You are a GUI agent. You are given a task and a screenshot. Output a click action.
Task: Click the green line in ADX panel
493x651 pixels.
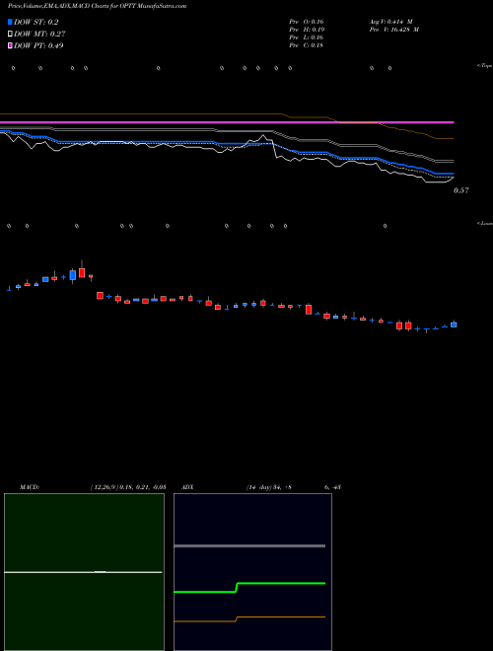tap(249, 587)
